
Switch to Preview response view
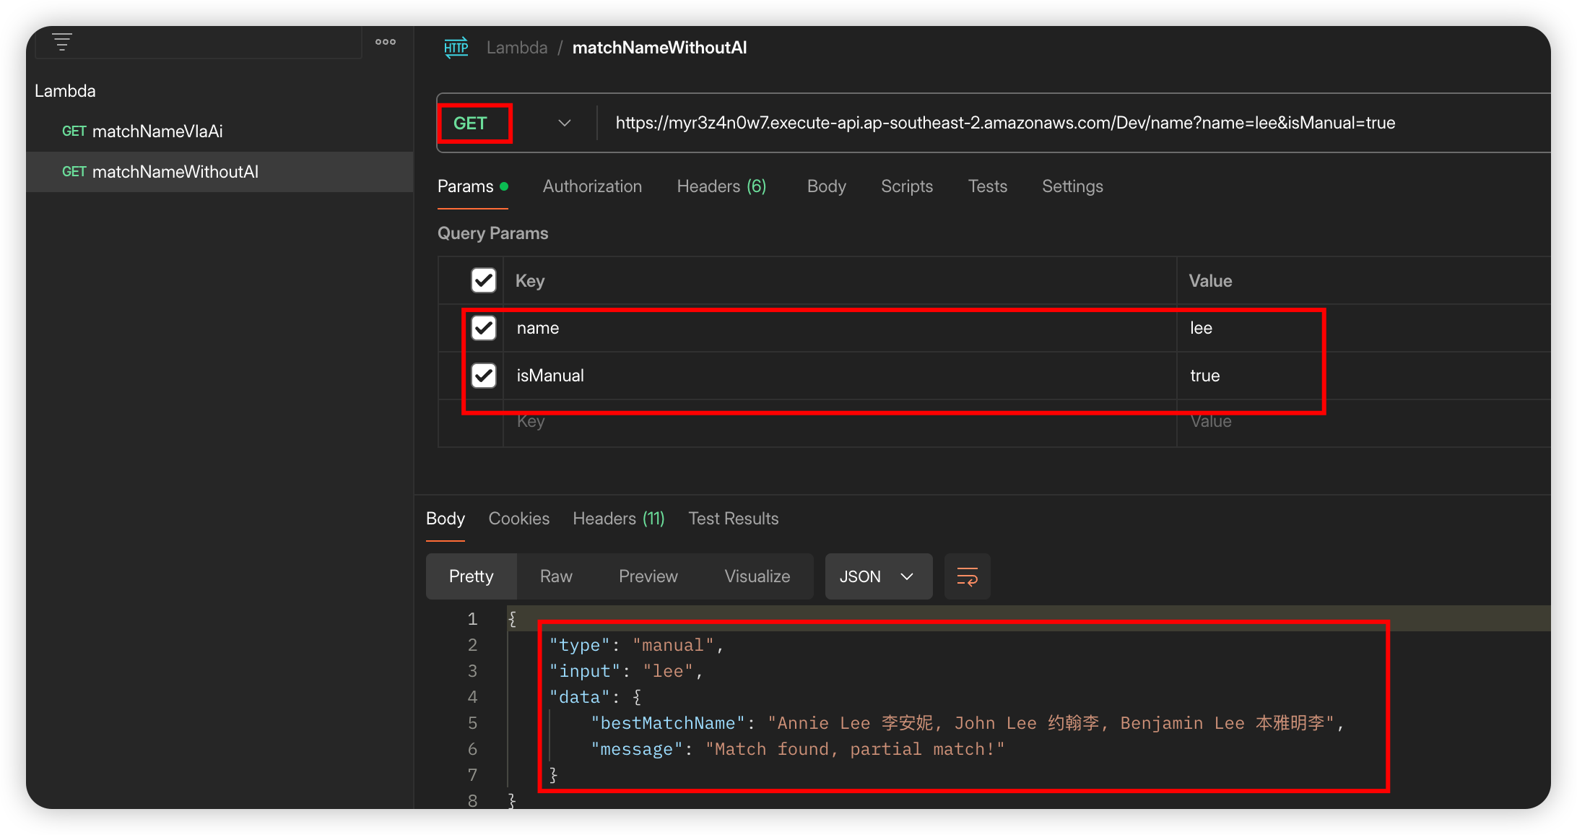pos(648,576)
